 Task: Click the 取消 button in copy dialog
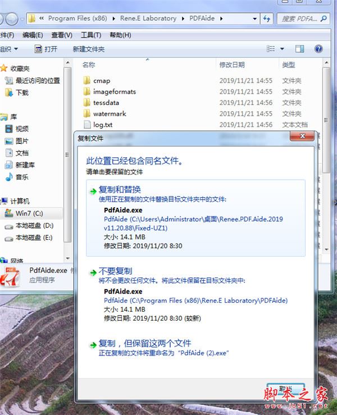[x=286, y=390]
